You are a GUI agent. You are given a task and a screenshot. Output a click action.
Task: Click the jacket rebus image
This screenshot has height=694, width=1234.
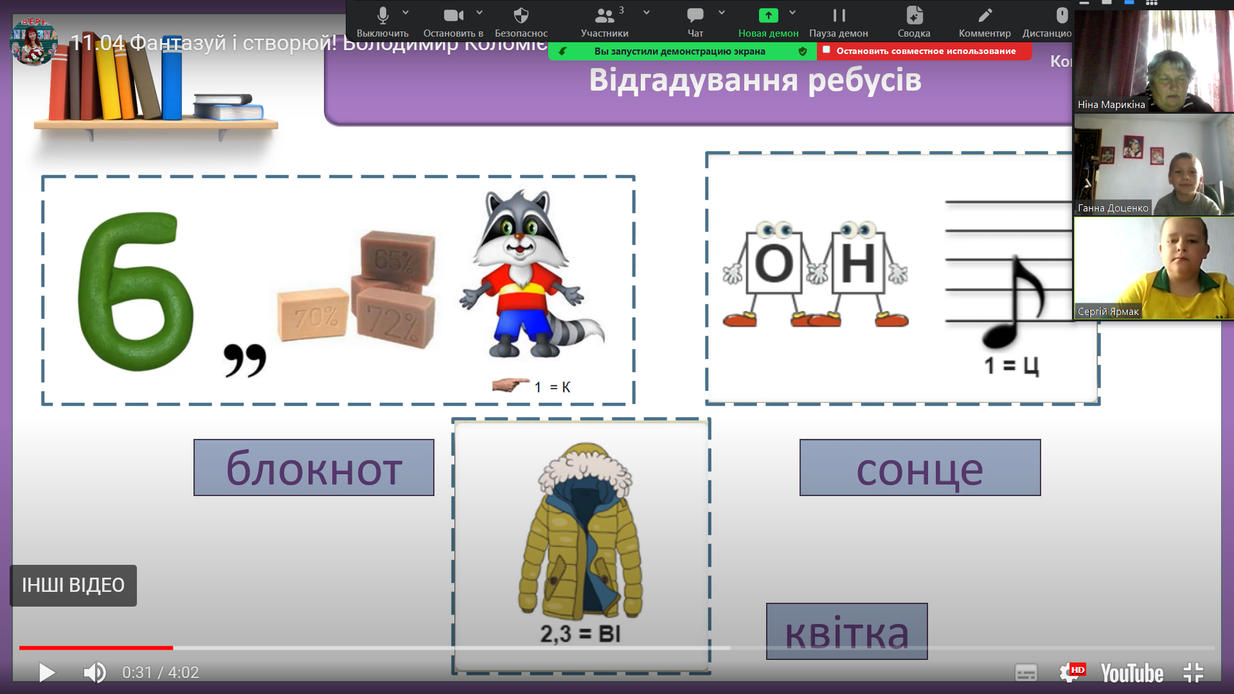(580, 531)
